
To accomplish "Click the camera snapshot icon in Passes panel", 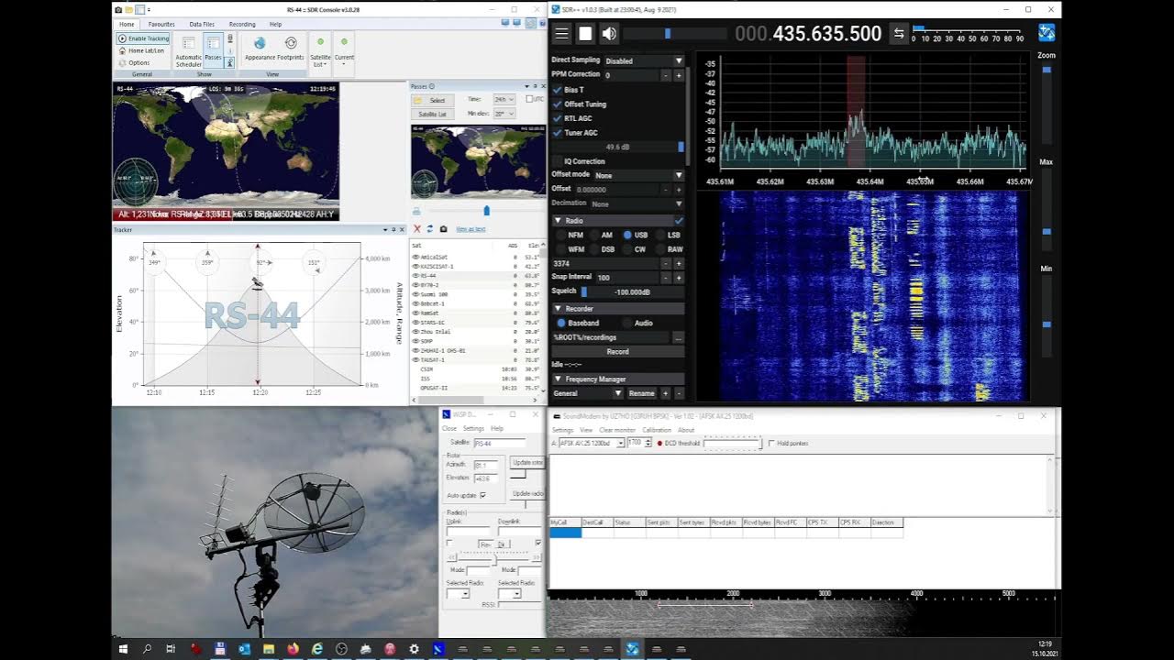I will coord(443,228).
